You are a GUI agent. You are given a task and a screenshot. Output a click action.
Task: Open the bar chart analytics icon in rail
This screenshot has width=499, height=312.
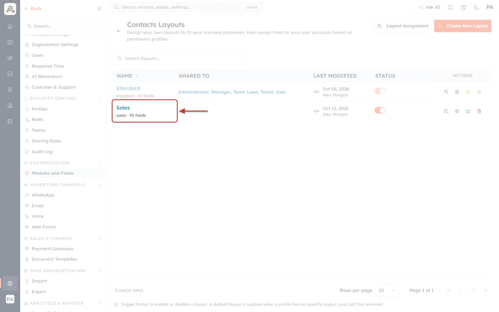[x=10, y=105]
